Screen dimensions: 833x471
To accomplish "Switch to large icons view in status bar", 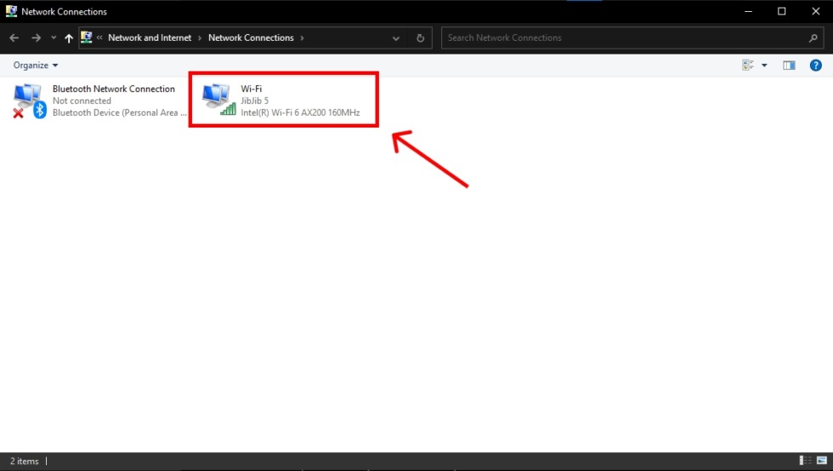I will [822, 460].
